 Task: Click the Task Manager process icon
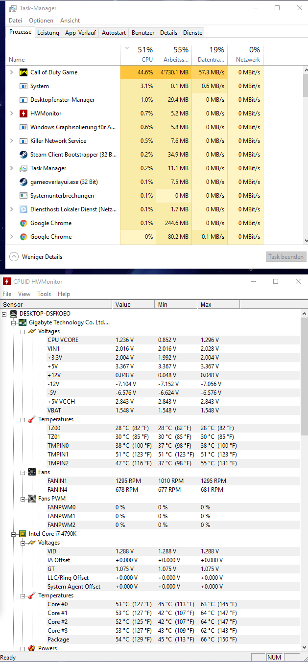(23, 168)
